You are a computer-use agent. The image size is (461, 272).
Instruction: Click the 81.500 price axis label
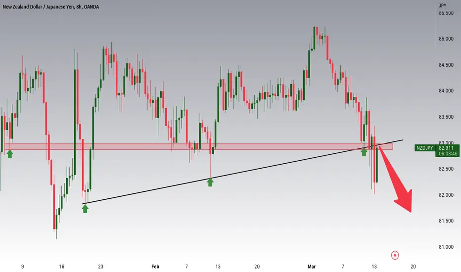(446, 221)
